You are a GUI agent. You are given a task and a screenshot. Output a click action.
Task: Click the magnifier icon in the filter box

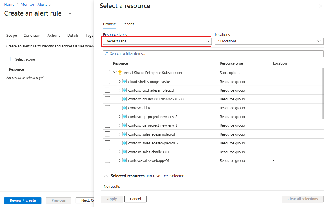(106, 53)
